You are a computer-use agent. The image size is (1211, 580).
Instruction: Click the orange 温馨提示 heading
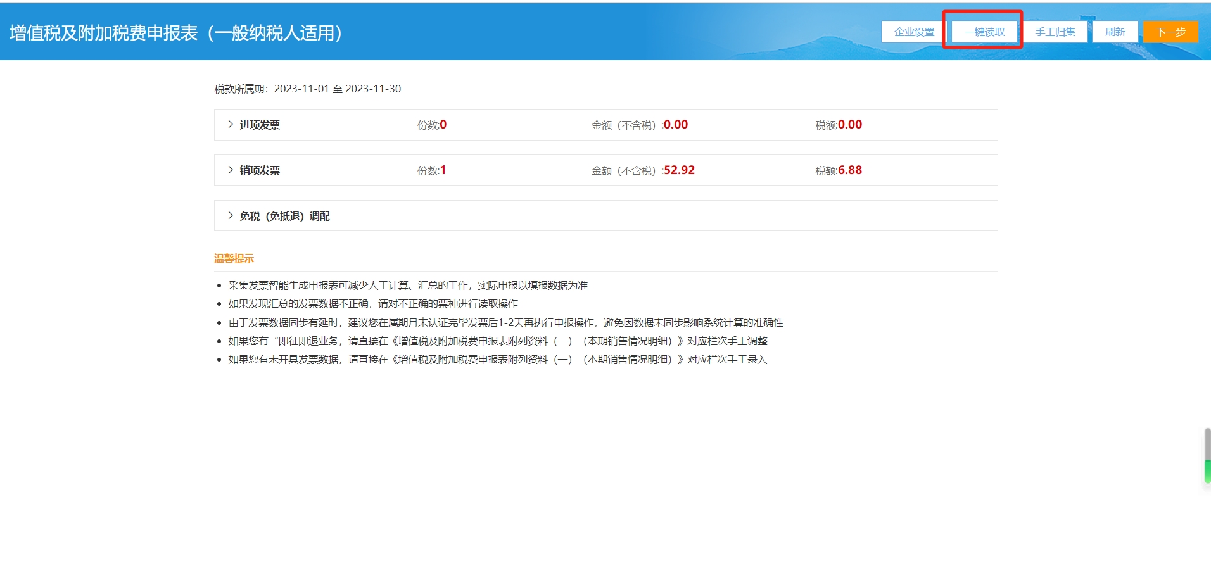click(234, 258)
